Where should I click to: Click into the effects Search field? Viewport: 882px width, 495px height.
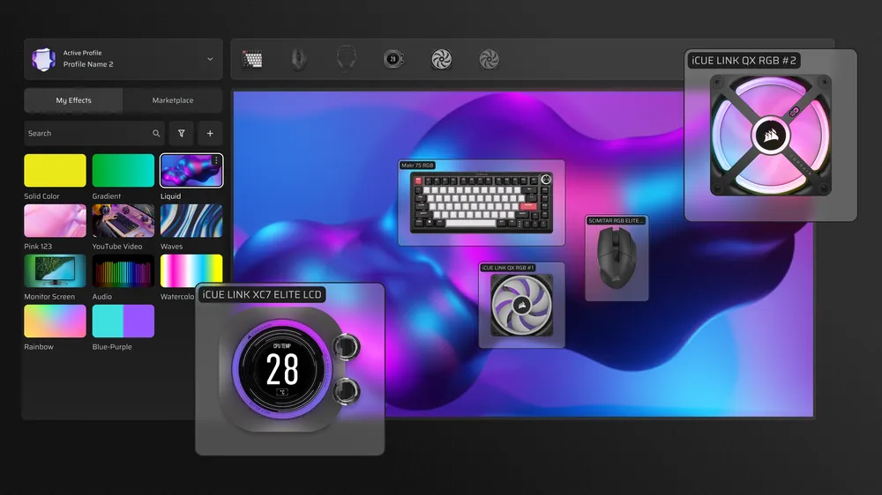click(x=94, y=133)
